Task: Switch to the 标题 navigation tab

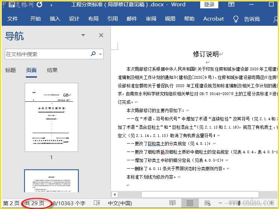Action: coord(10,70)
